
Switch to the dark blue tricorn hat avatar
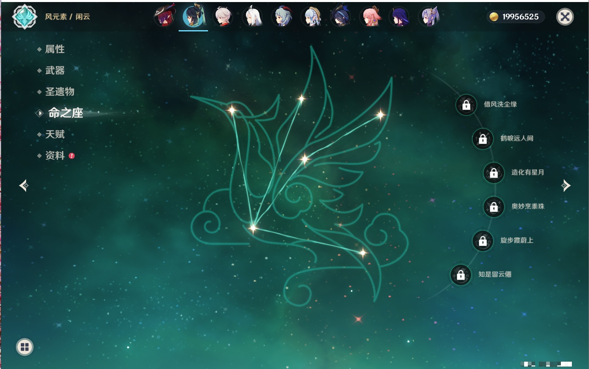[x=341, y=16]
